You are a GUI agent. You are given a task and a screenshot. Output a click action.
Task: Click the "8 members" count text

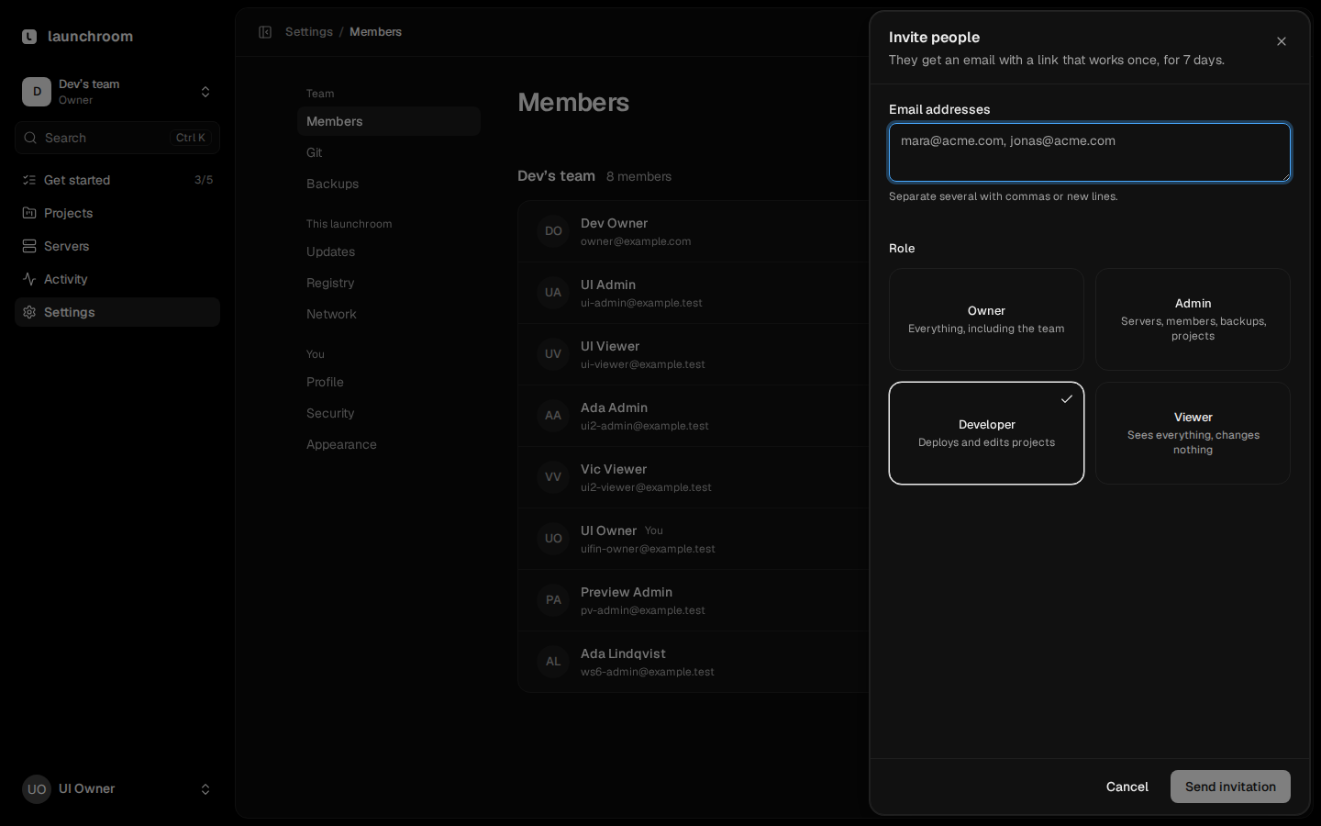click(x=638, y=176)
